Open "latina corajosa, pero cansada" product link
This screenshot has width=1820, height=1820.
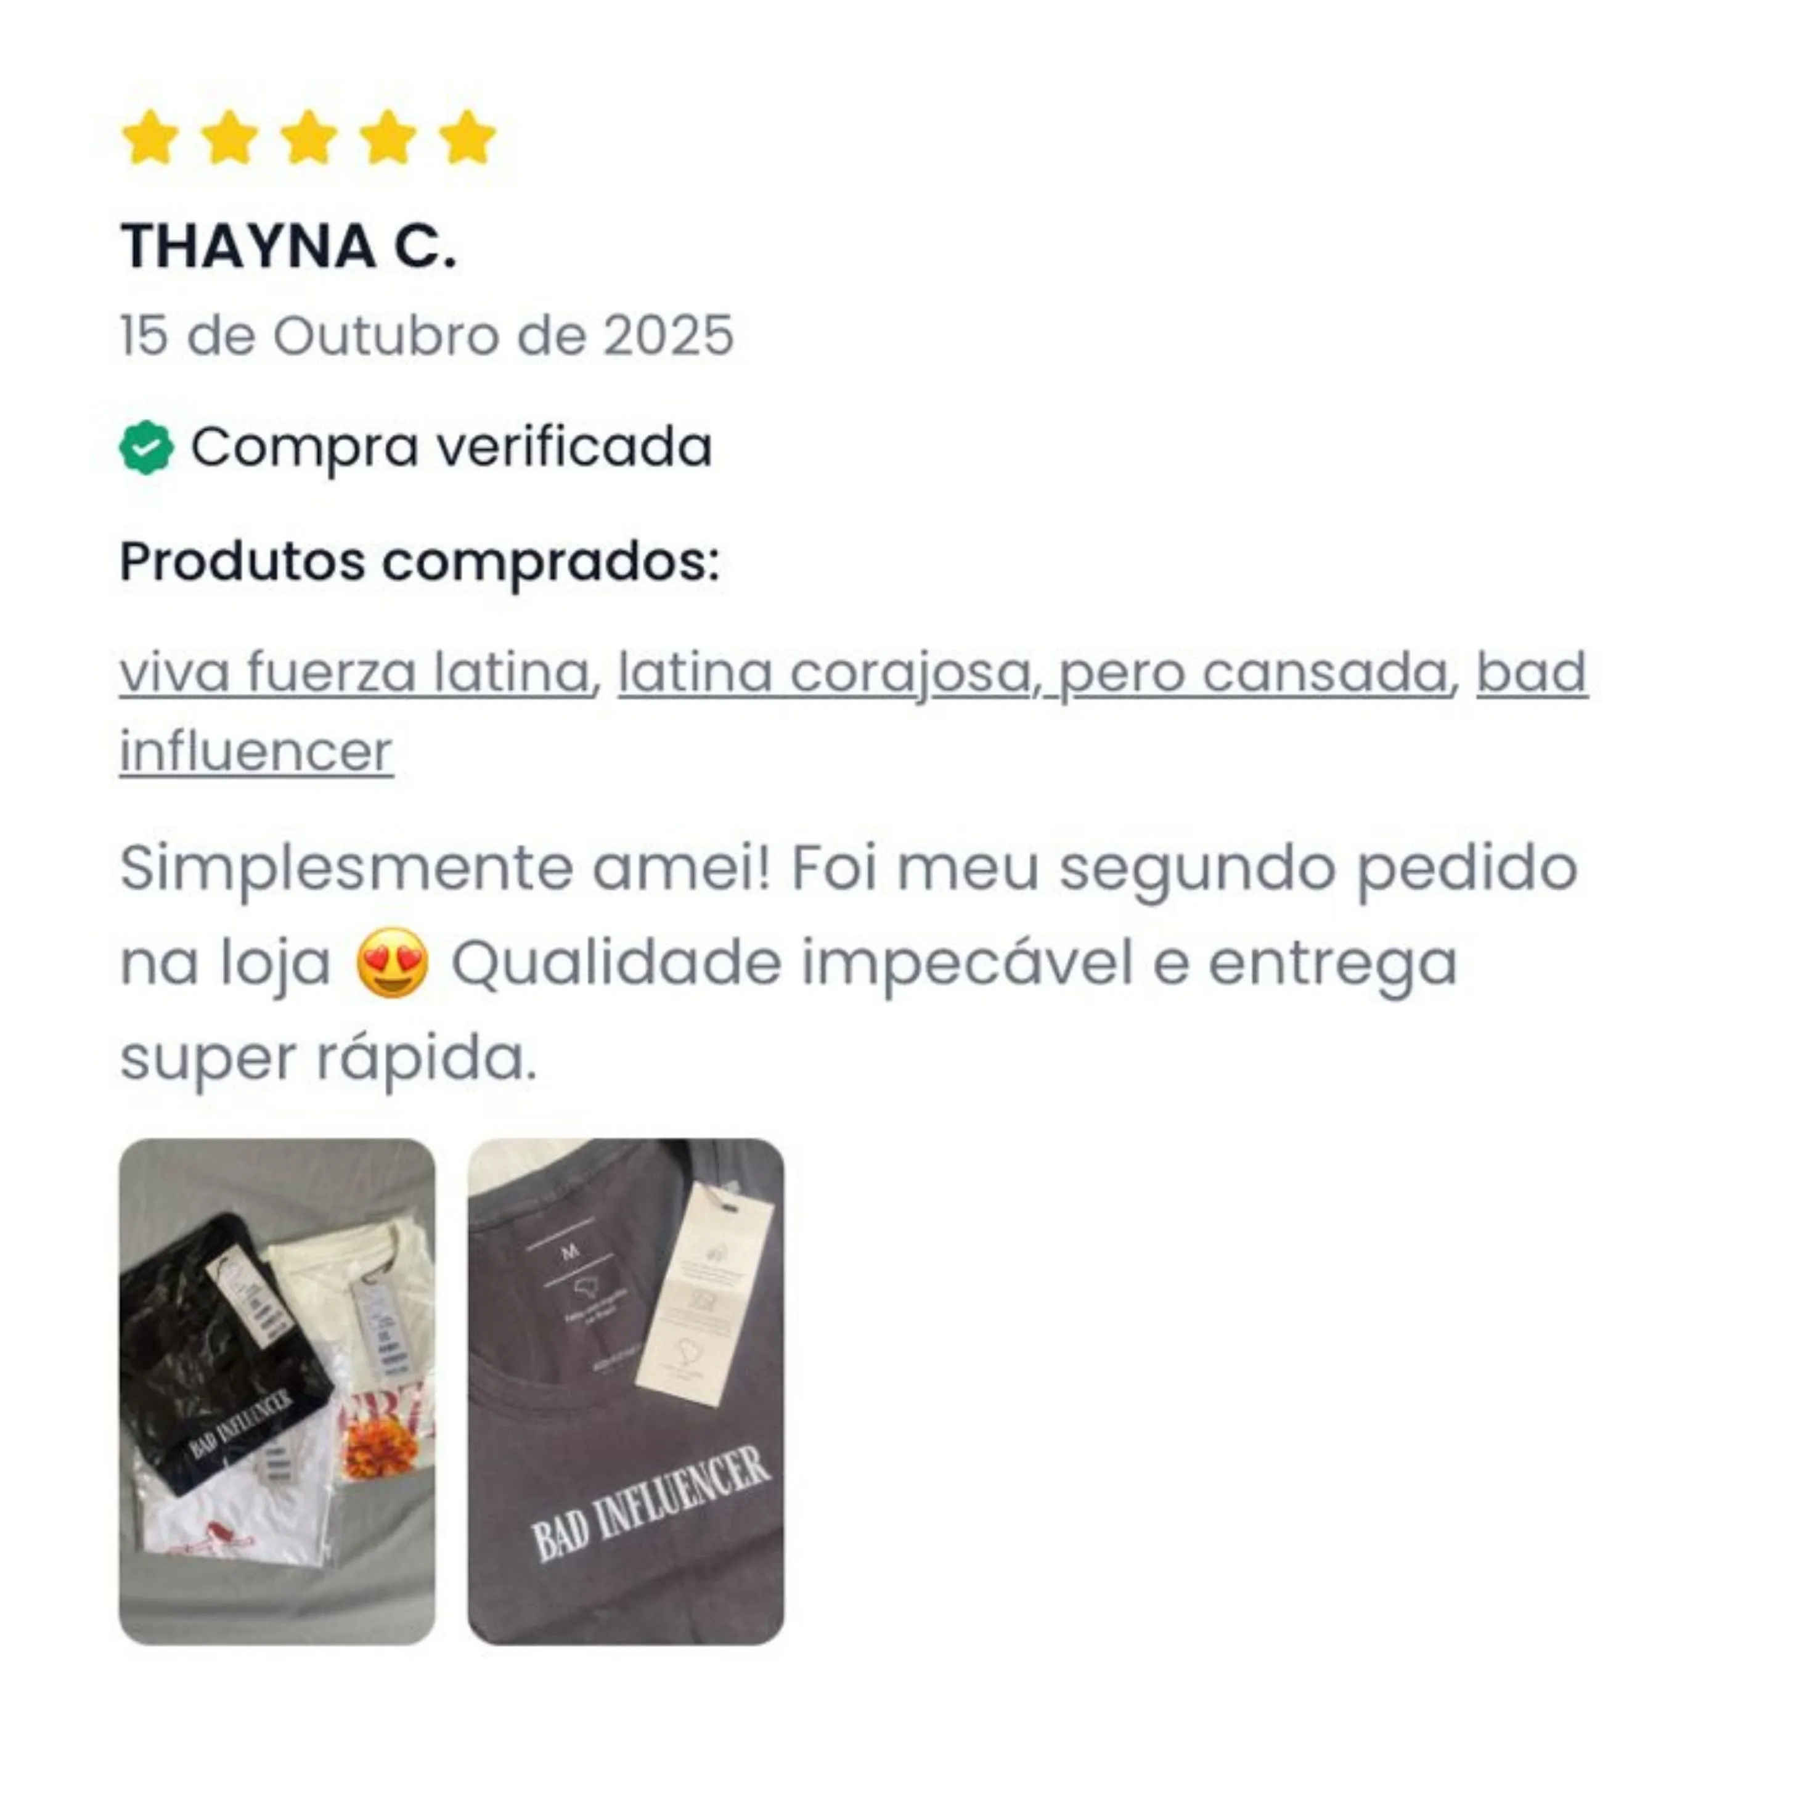click(x=1032, y=672)
